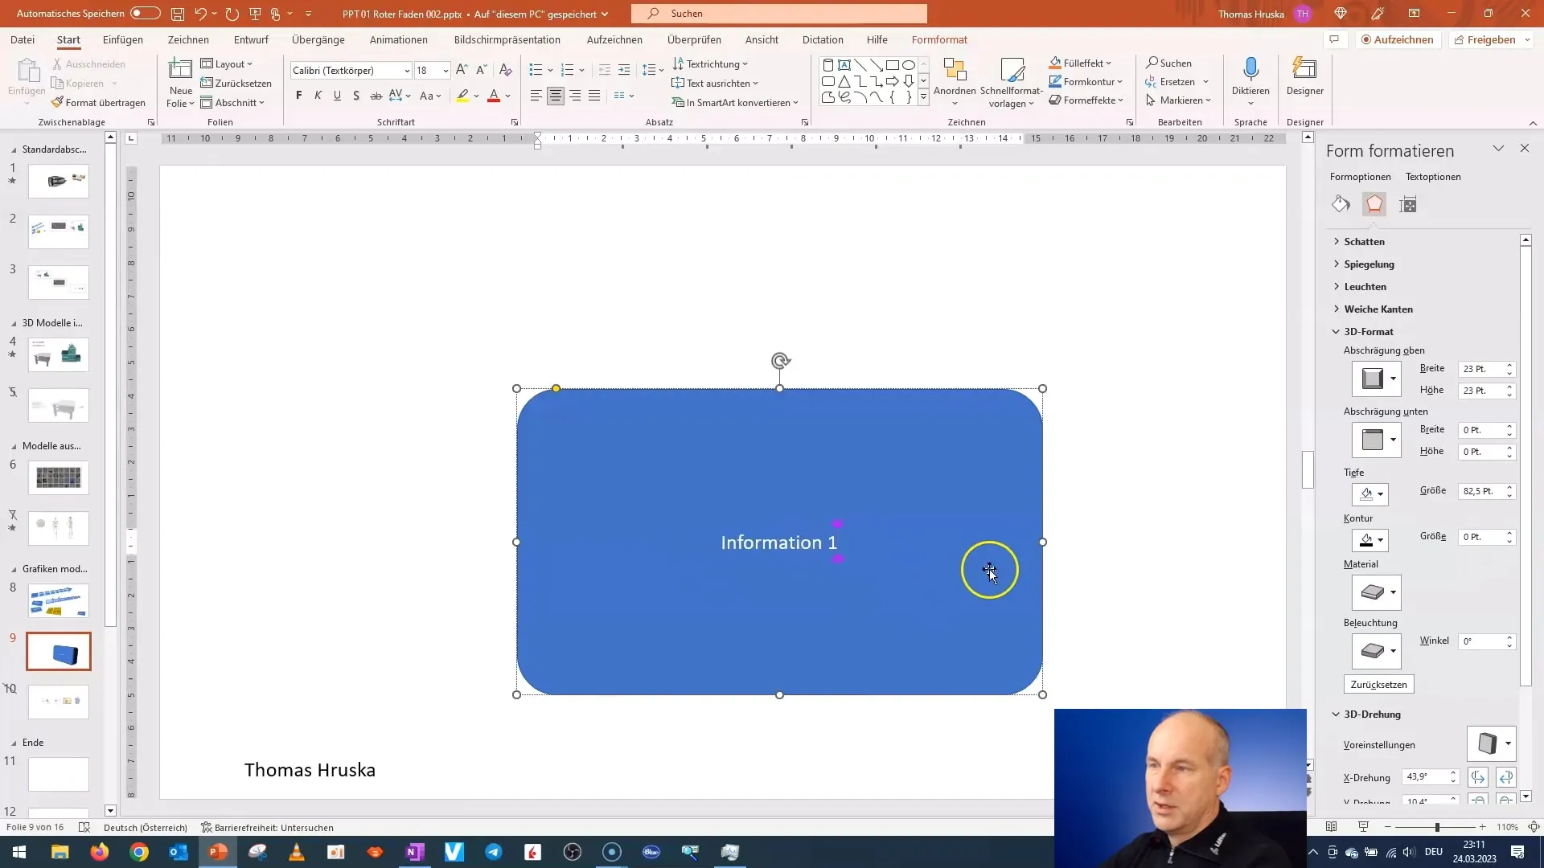This screenshot has width=1544, height=868.
Task: Decrease list indent level
Action: (605, 71)
